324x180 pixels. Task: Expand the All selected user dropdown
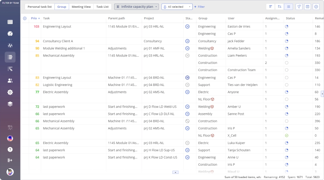177,7
